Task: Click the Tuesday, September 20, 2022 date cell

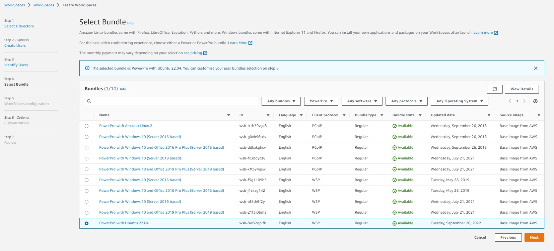Action: 456,223
